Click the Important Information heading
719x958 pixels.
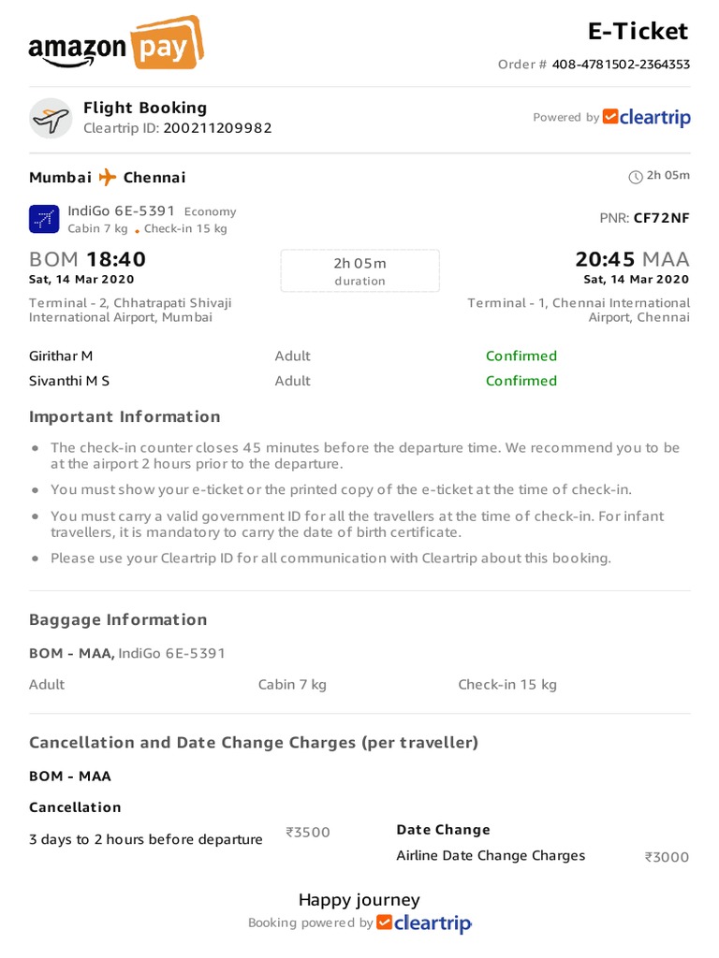(125, 416)
